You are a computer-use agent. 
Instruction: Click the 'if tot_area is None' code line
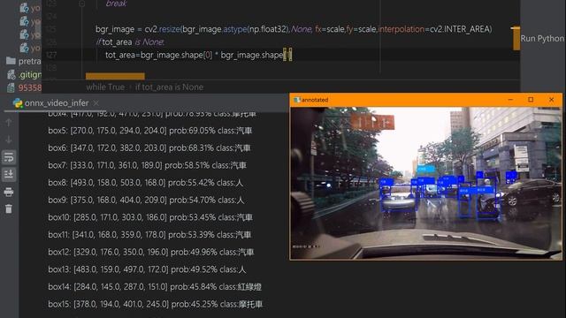click(130, 42)
